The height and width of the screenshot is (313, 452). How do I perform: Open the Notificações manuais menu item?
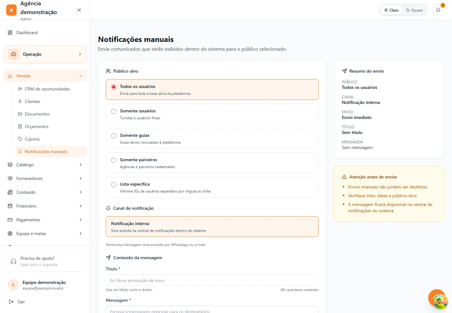51,151
